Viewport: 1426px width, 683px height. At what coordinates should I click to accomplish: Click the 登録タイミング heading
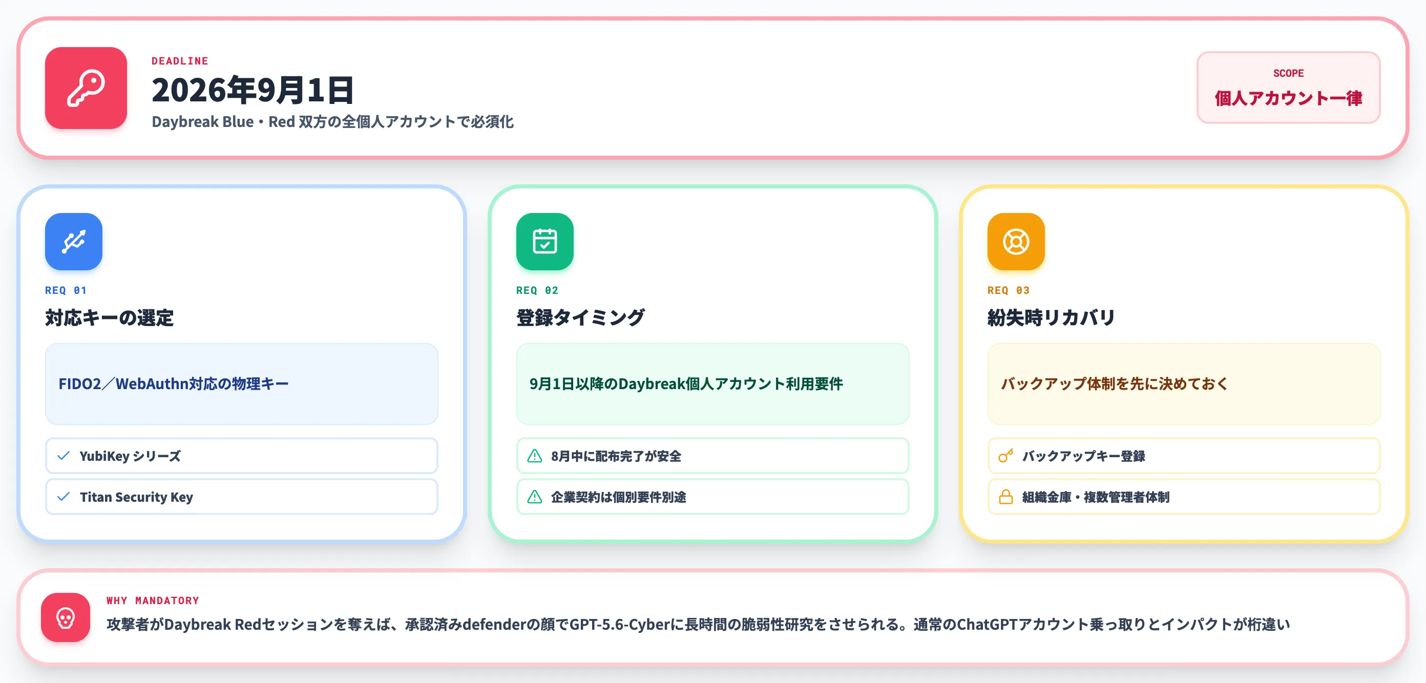click(580, 318)
